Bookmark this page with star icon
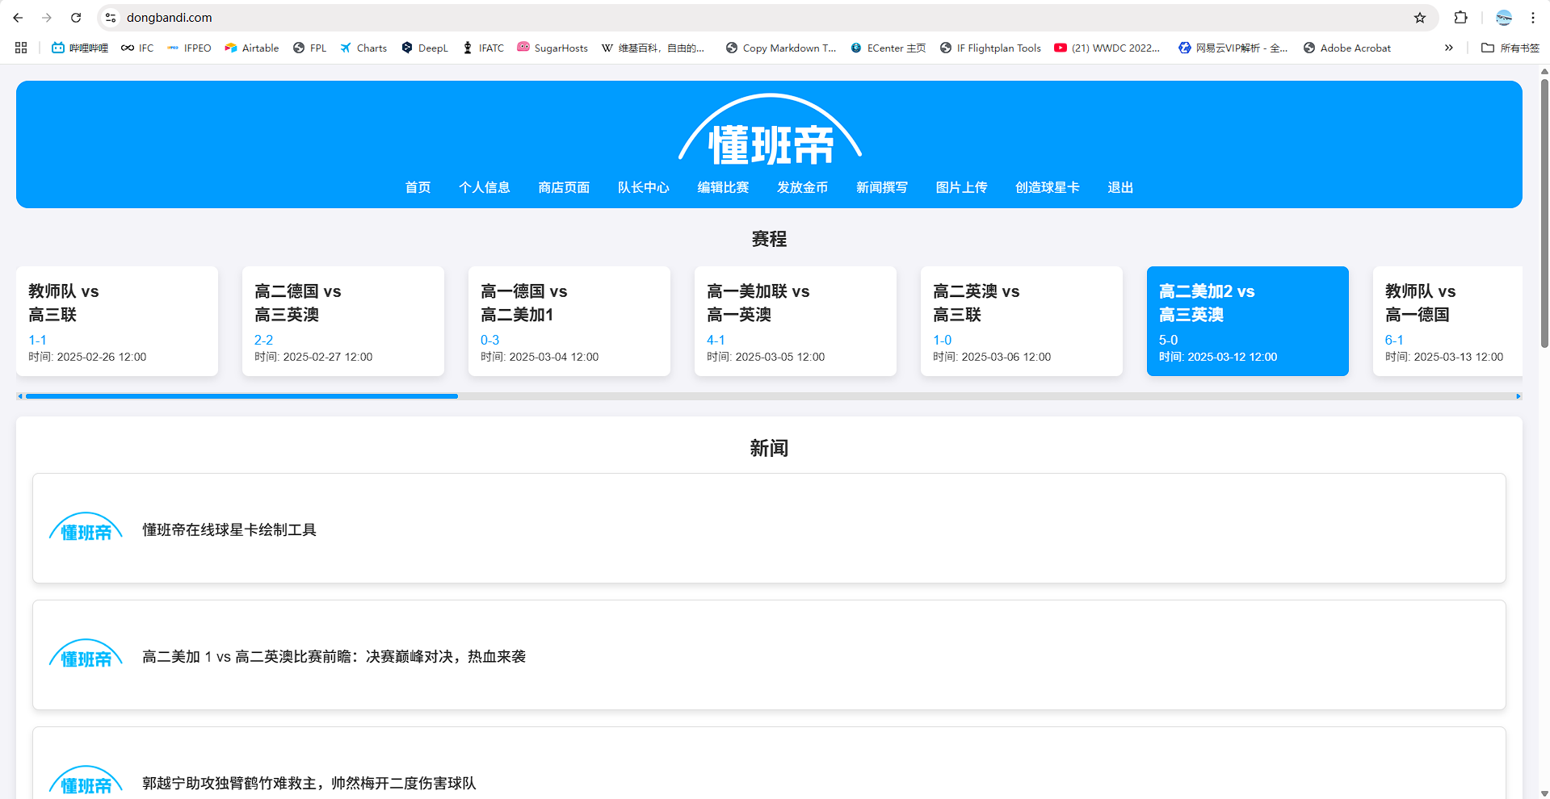1550x799 pixels. point(1420,18)
